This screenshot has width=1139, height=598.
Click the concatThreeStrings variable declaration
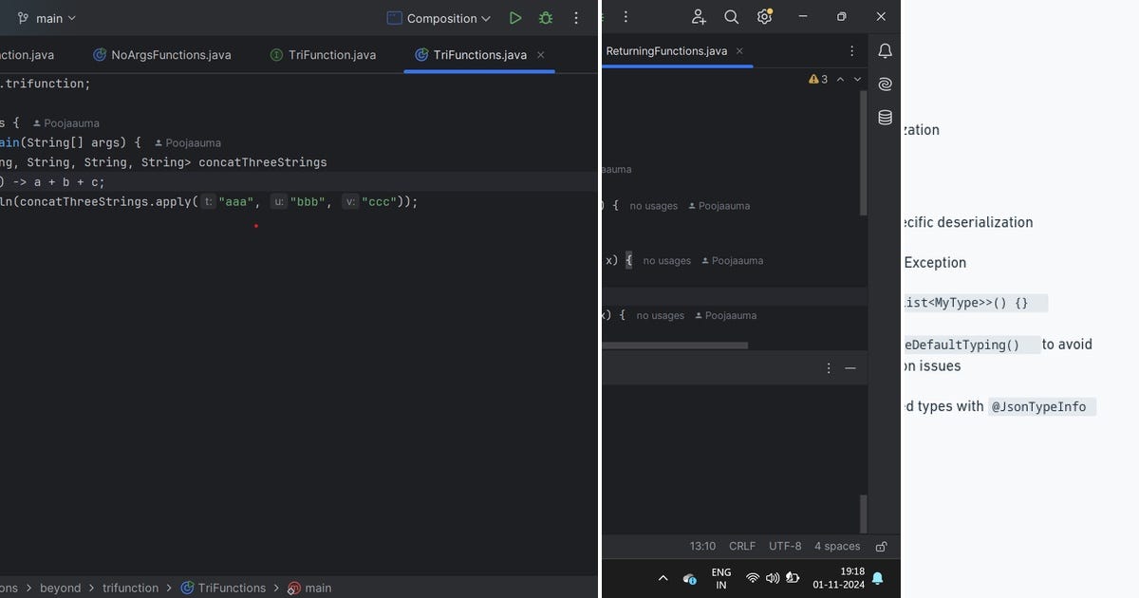click(263, 162)
